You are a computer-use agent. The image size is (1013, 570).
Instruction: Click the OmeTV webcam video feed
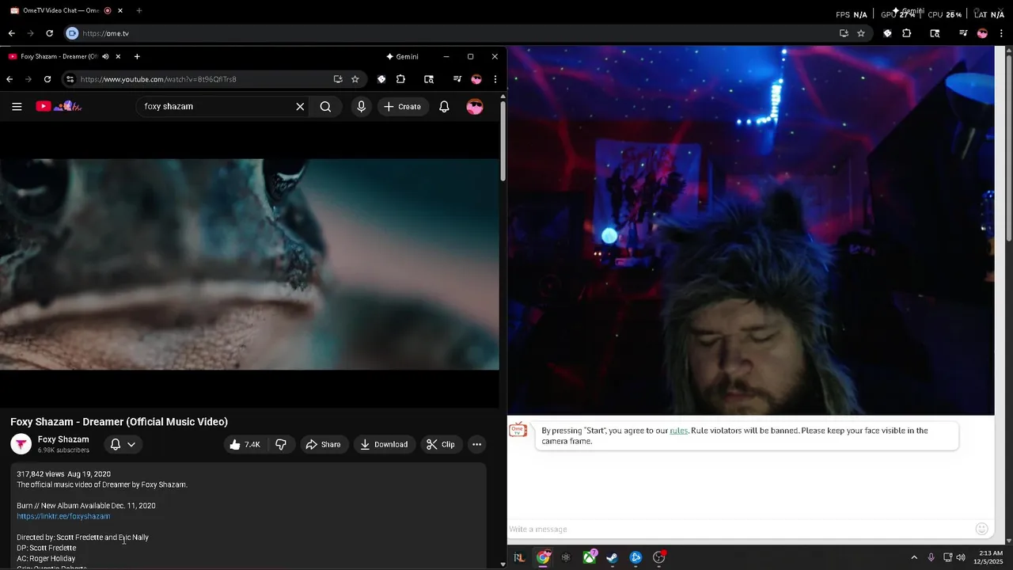pyautogui.click(x=750, y=230)
